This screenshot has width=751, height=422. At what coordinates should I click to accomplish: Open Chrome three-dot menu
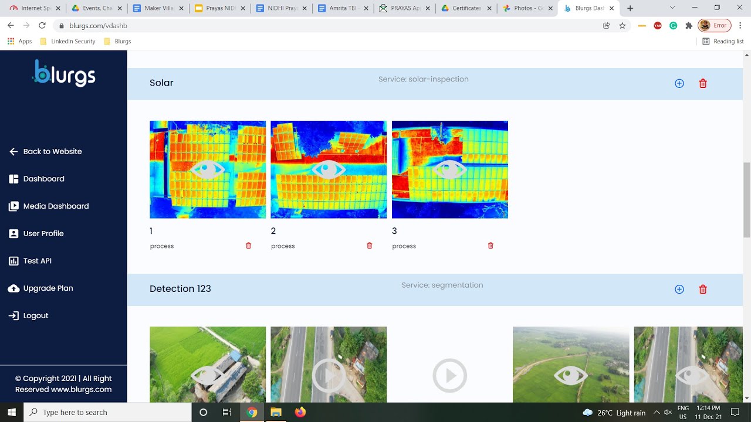click(740, 26)
